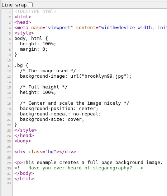167x196 pixels.
Task: Click the paragraph 'This example creates' line
Action: click(91, 163)
